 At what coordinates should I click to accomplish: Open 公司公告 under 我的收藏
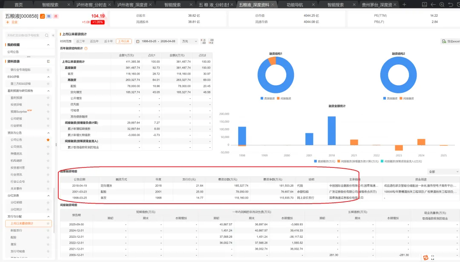click(x=13, y=52)
